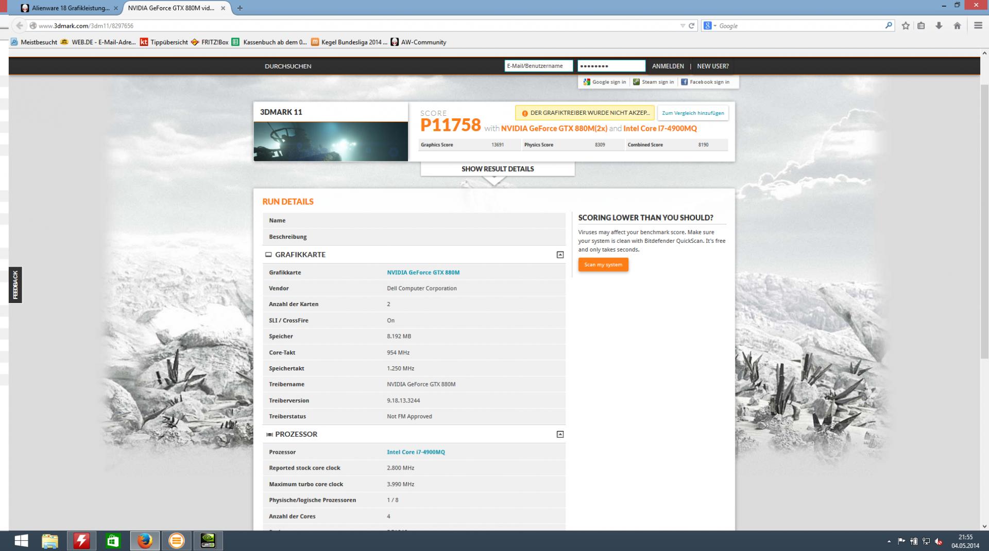The width and height of the screenshot is (989, 551).
Task: Focus the password field
Action: pyautogui.click(x=611, y=66)
